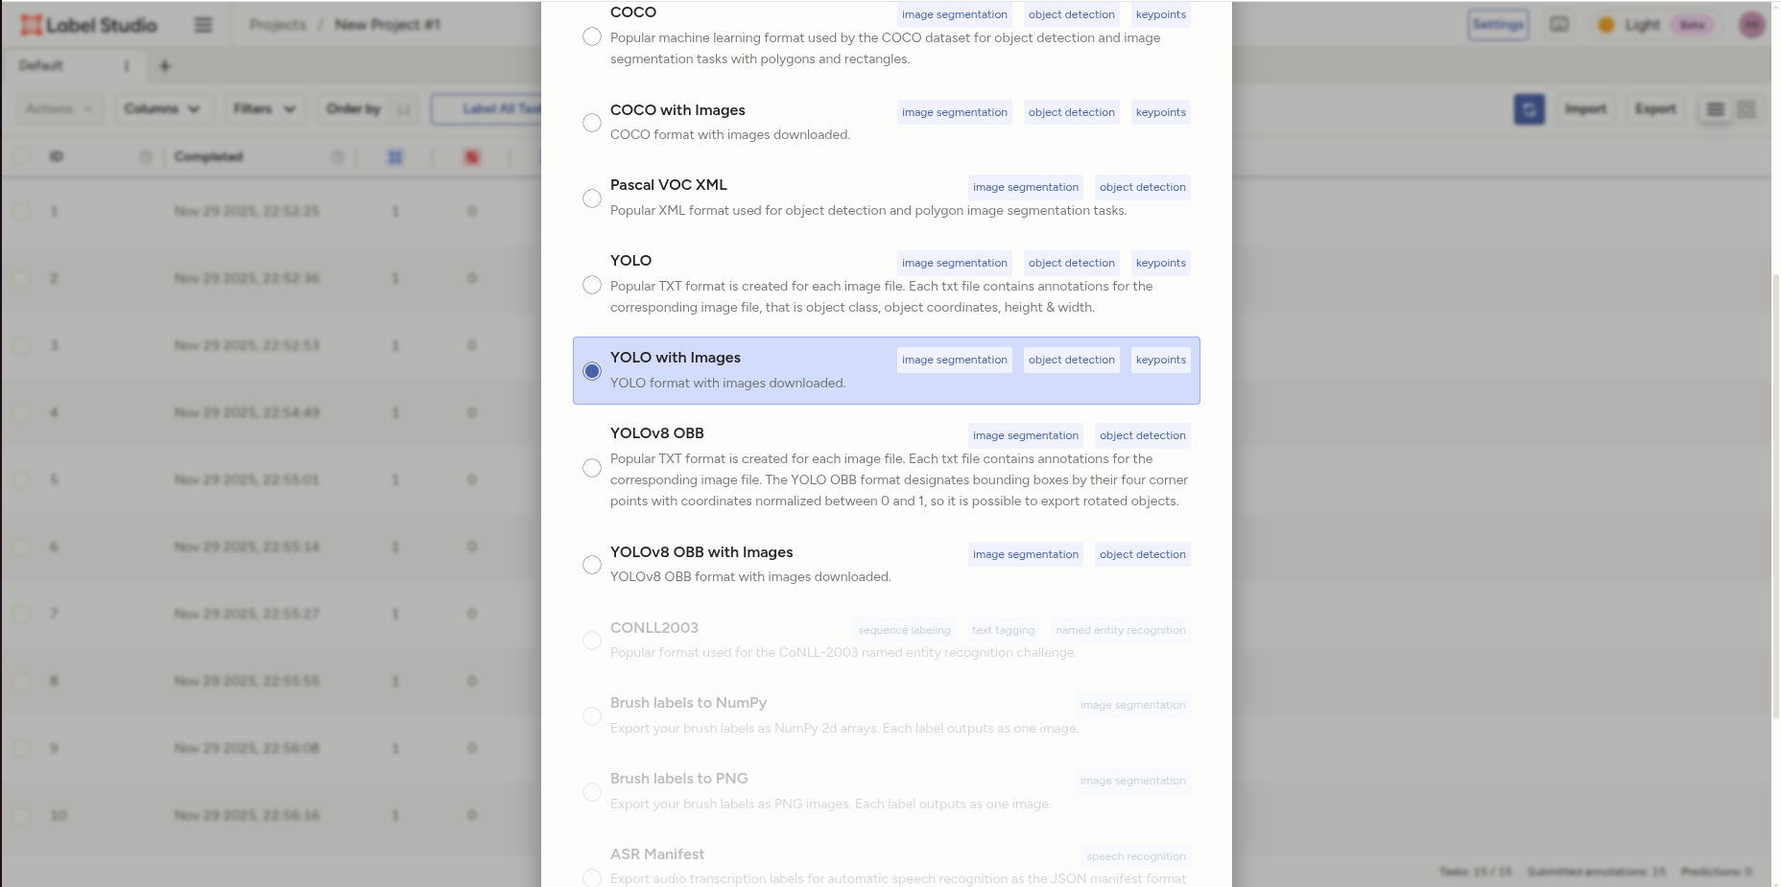Click the sun icon for Light theme
Viewport: 1781px width, 887px height.
pyautogui.click(x=1606, y=25)
